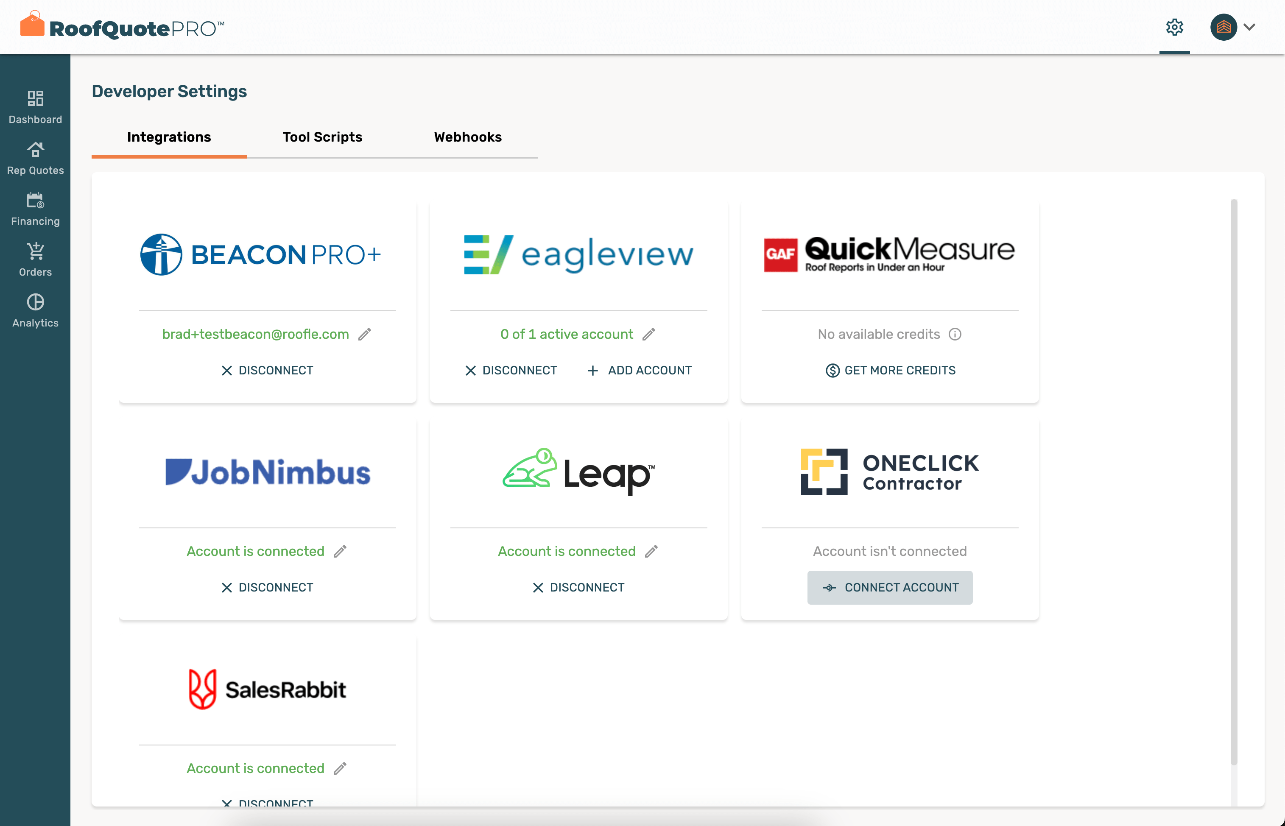Open the settings gear in the top bar
Screen dimensions: 1285x826
pos(1174,27)
